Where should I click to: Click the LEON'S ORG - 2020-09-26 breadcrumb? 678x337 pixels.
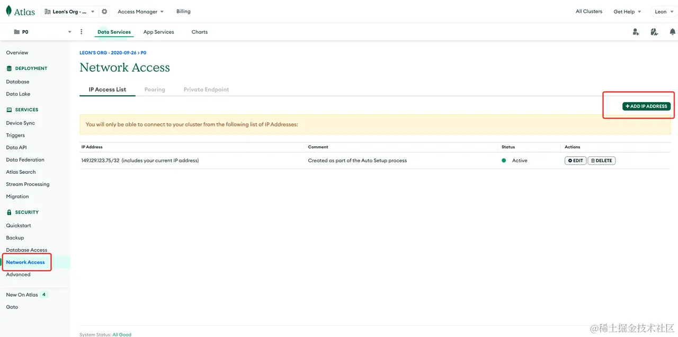[x=108, y=53]
